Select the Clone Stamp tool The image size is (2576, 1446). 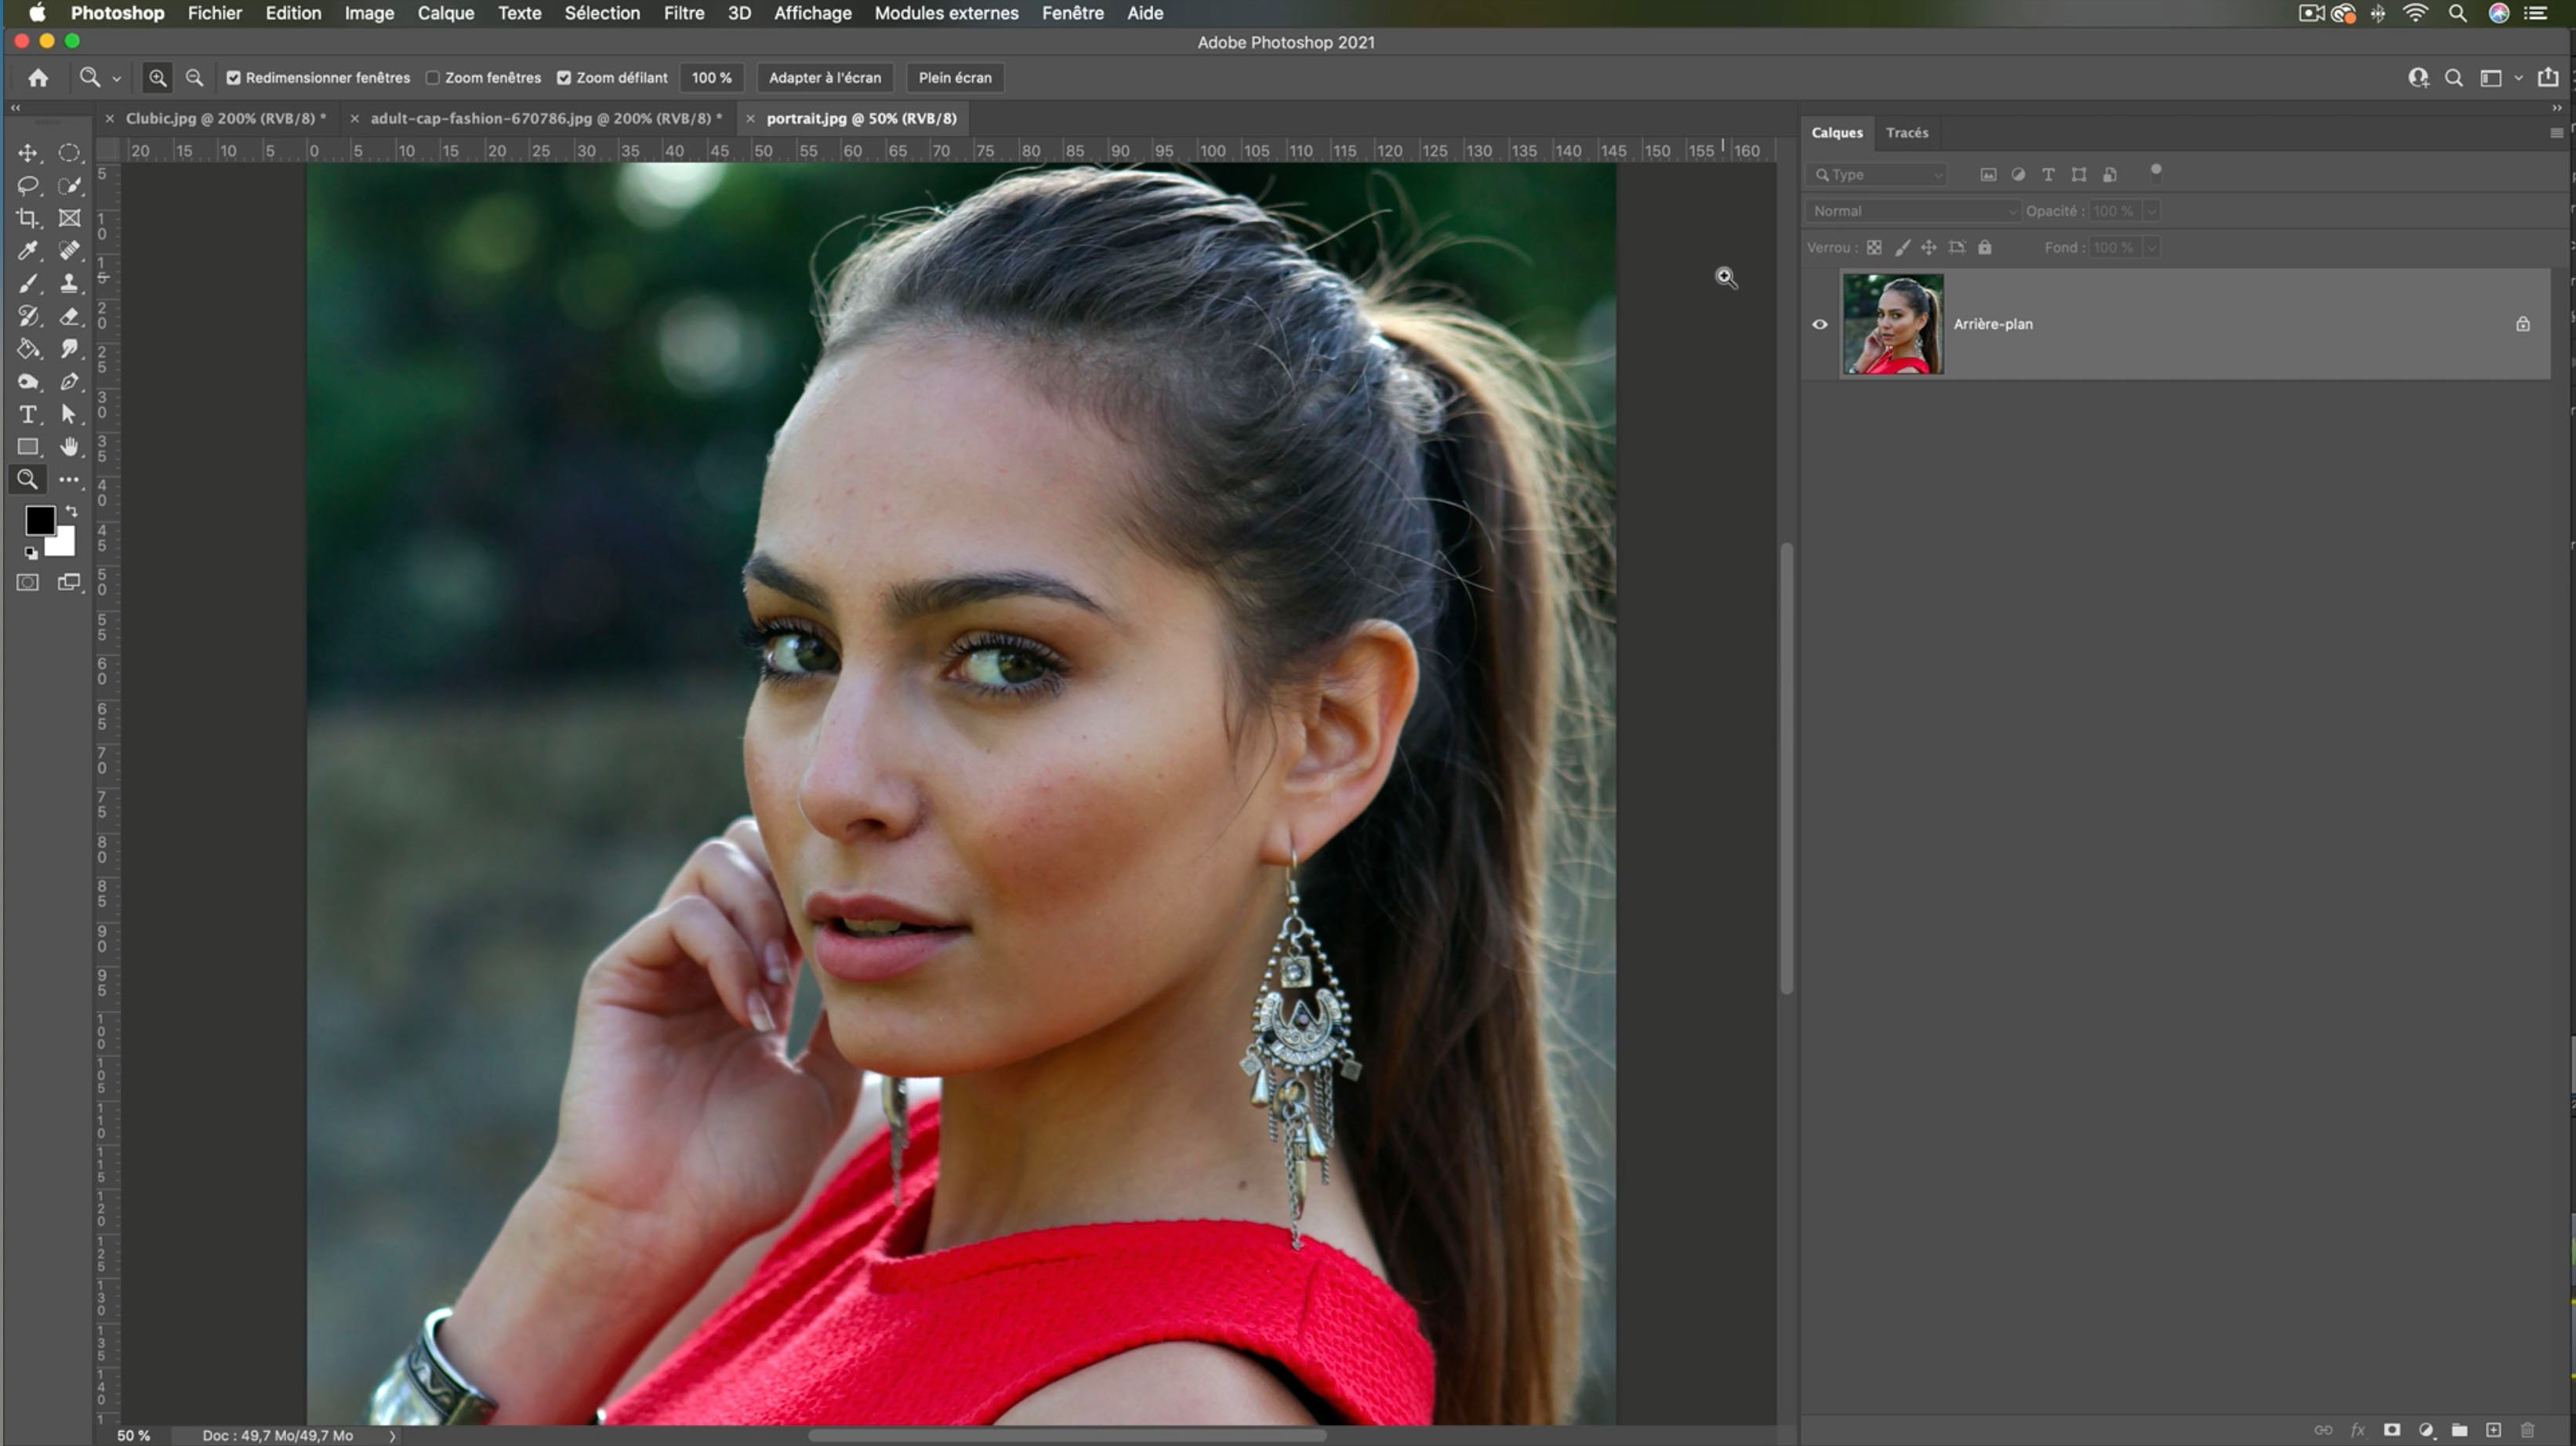[69, 284]
